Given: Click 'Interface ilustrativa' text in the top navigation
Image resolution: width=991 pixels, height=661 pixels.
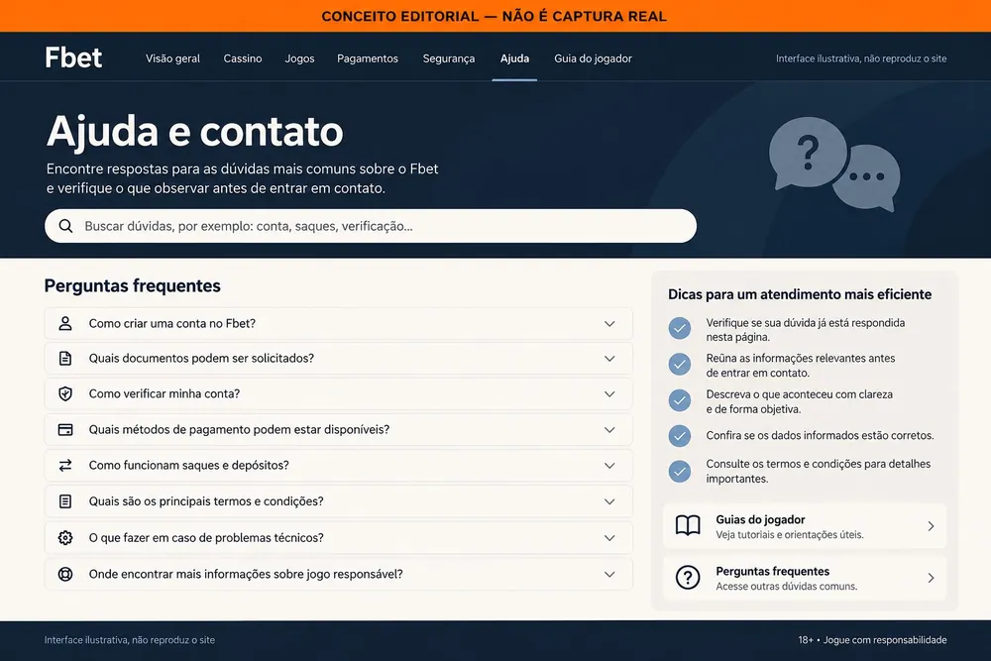Looking at the screenshot, I should (x=861, y=58).
